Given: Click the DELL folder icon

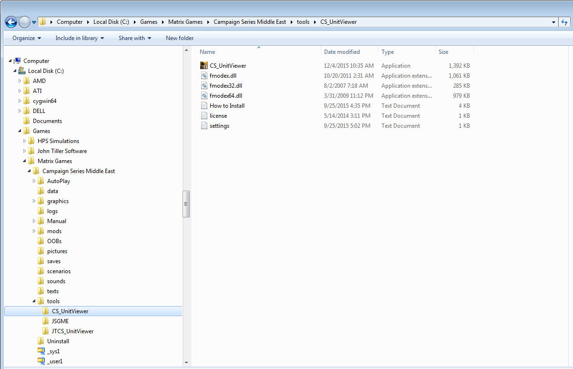Looking at the screenshot, I should [x=27, y=111].
